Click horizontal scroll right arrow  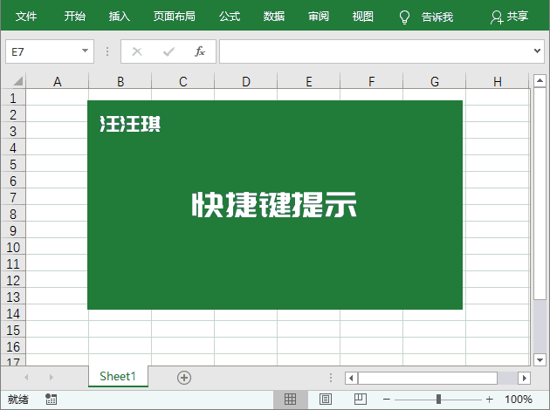[x=524, y=378]
